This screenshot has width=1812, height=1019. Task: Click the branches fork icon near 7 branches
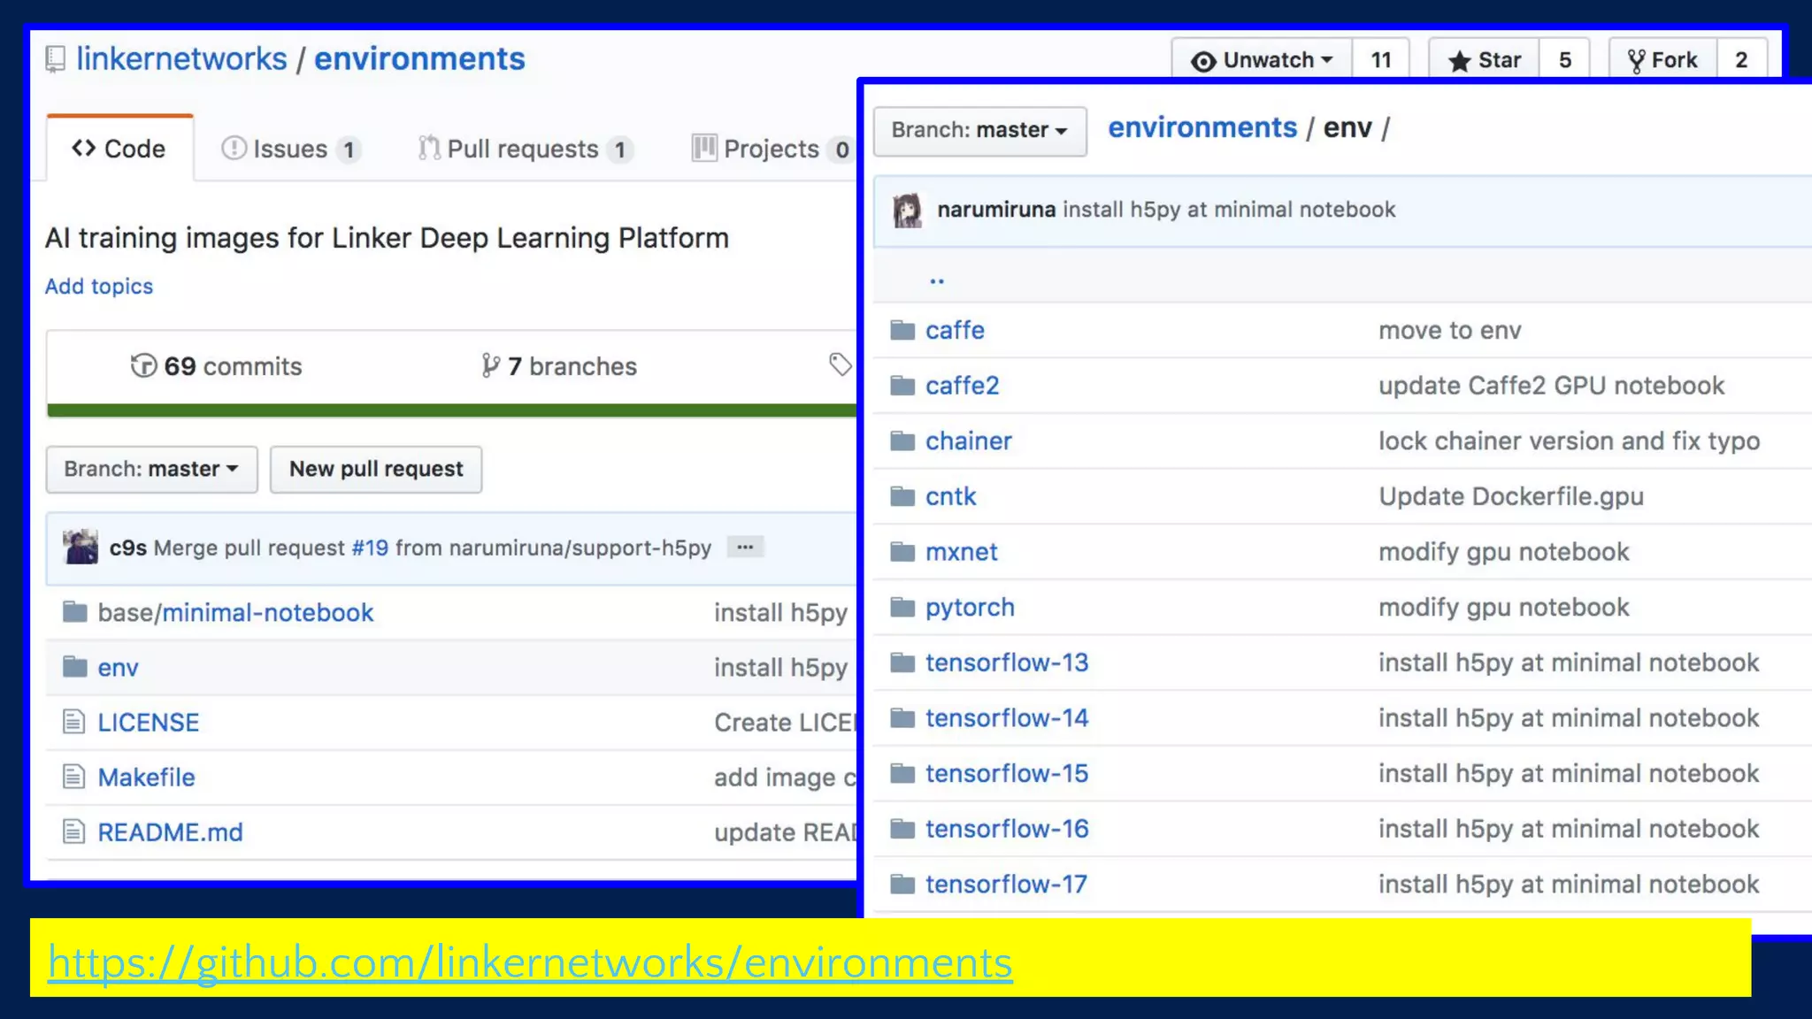point(490,365)
